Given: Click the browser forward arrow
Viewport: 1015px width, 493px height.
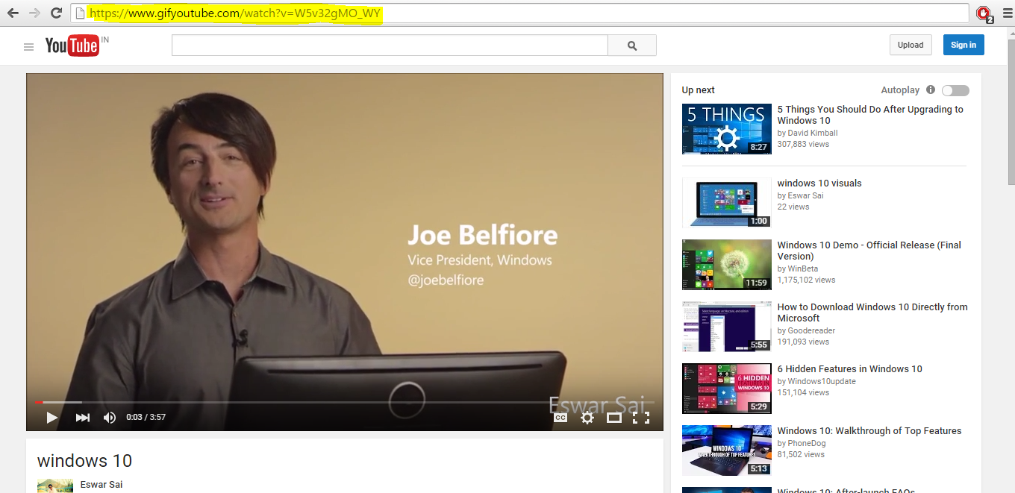Looking at the screenshot, I should [x=34, y=13].
